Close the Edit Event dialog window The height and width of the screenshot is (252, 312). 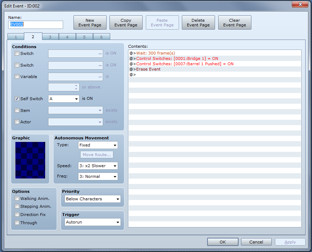pos(300,4)
